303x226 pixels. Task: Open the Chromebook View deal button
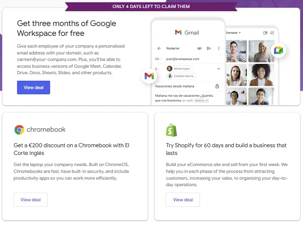click(x=30, y=200)
